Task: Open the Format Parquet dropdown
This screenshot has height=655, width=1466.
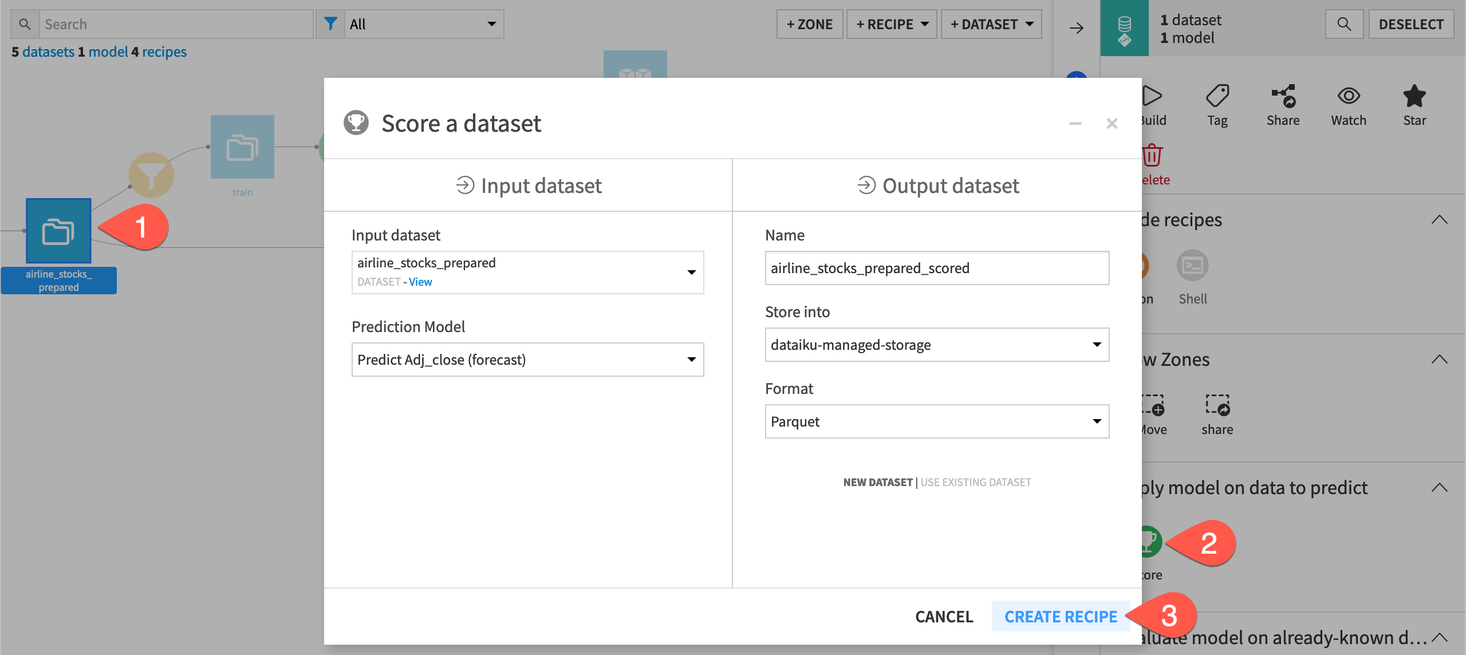Action: point(937,421)
